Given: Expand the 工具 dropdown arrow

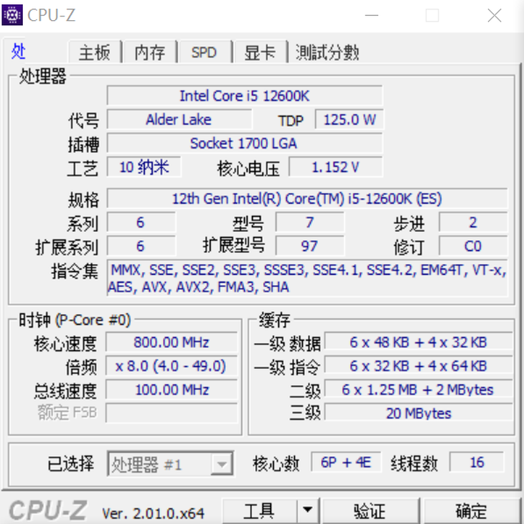Looking at the screenshot, I should 308,510.
